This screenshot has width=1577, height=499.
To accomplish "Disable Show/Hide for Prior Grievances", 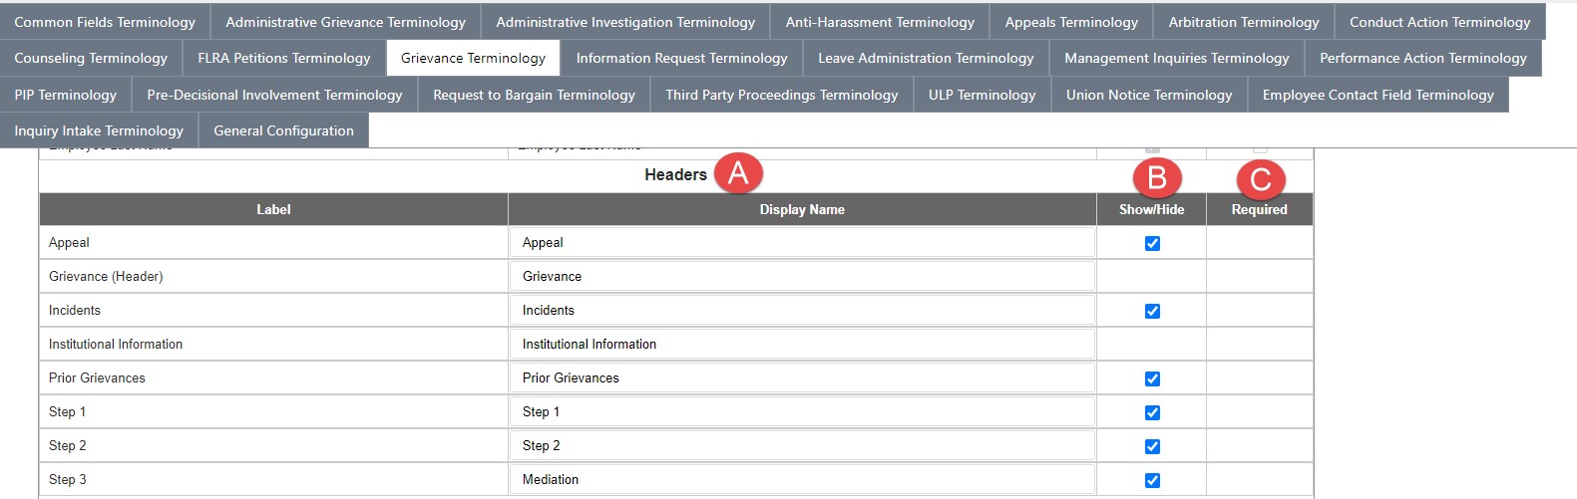I will pos(1152,378).
